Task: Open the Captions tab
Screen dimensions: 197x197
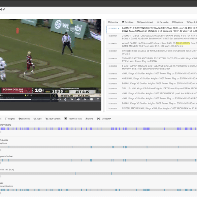Action: pyautogui.click(x=177, y=22)
